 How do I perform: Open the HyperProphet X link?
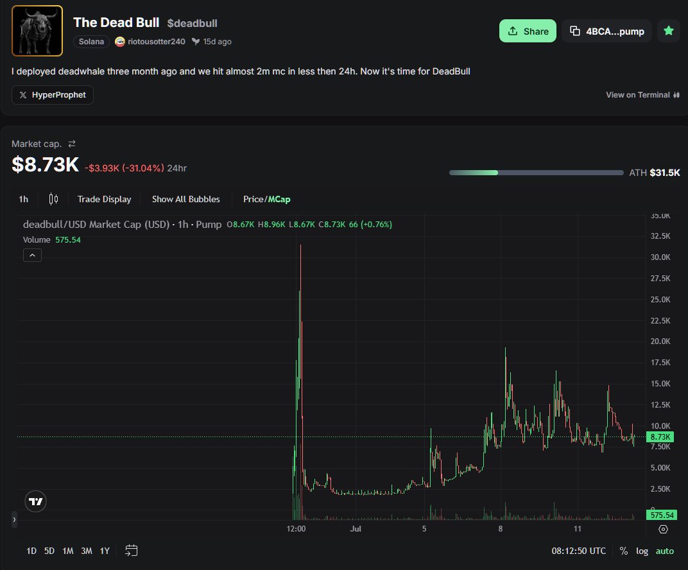[x=52, y=95]
